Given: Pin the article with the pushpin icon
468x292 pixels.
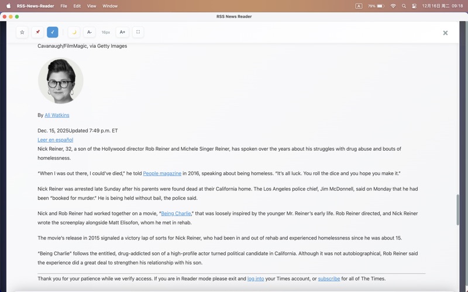Looking at the screenshot, I should pyautogui.click(x=37, y=32).
